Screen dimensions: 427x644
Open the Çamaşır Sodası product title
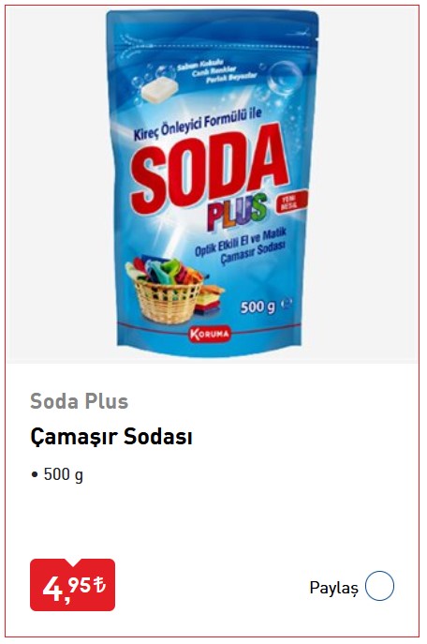tap(111, 437)
